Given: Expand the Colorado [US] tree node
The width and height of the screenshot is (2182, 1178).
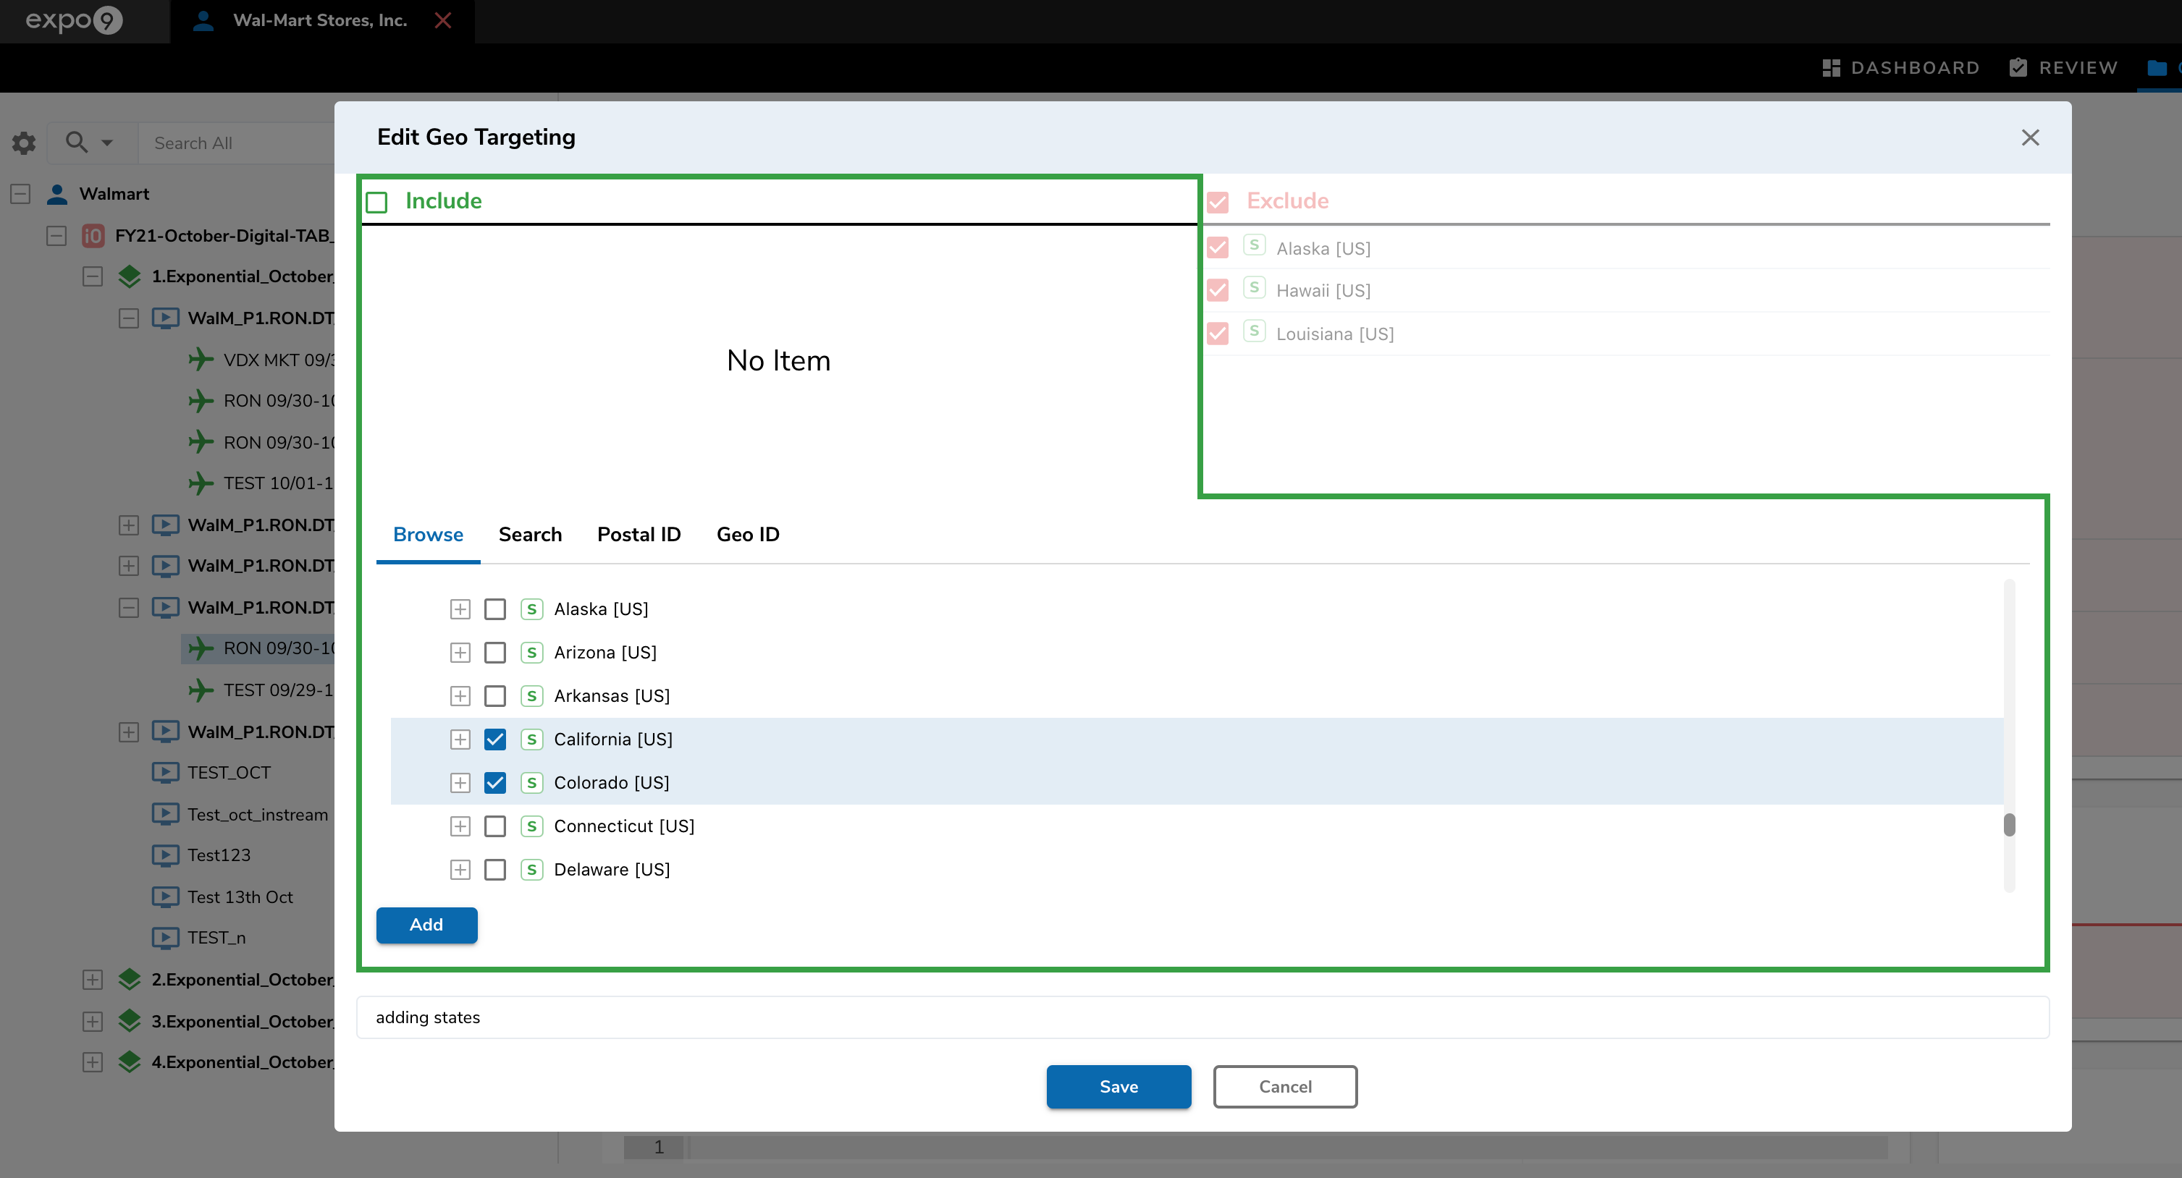Looking at the screenshot, I should click(x=460, y=782).
